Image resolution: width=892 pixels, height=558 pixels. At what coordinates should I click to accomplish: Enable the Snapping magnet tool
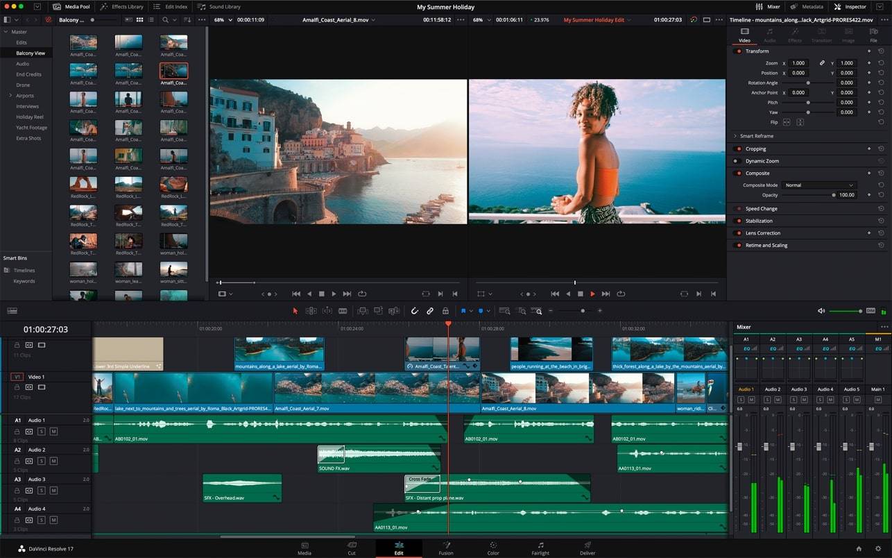coord(415,311)
